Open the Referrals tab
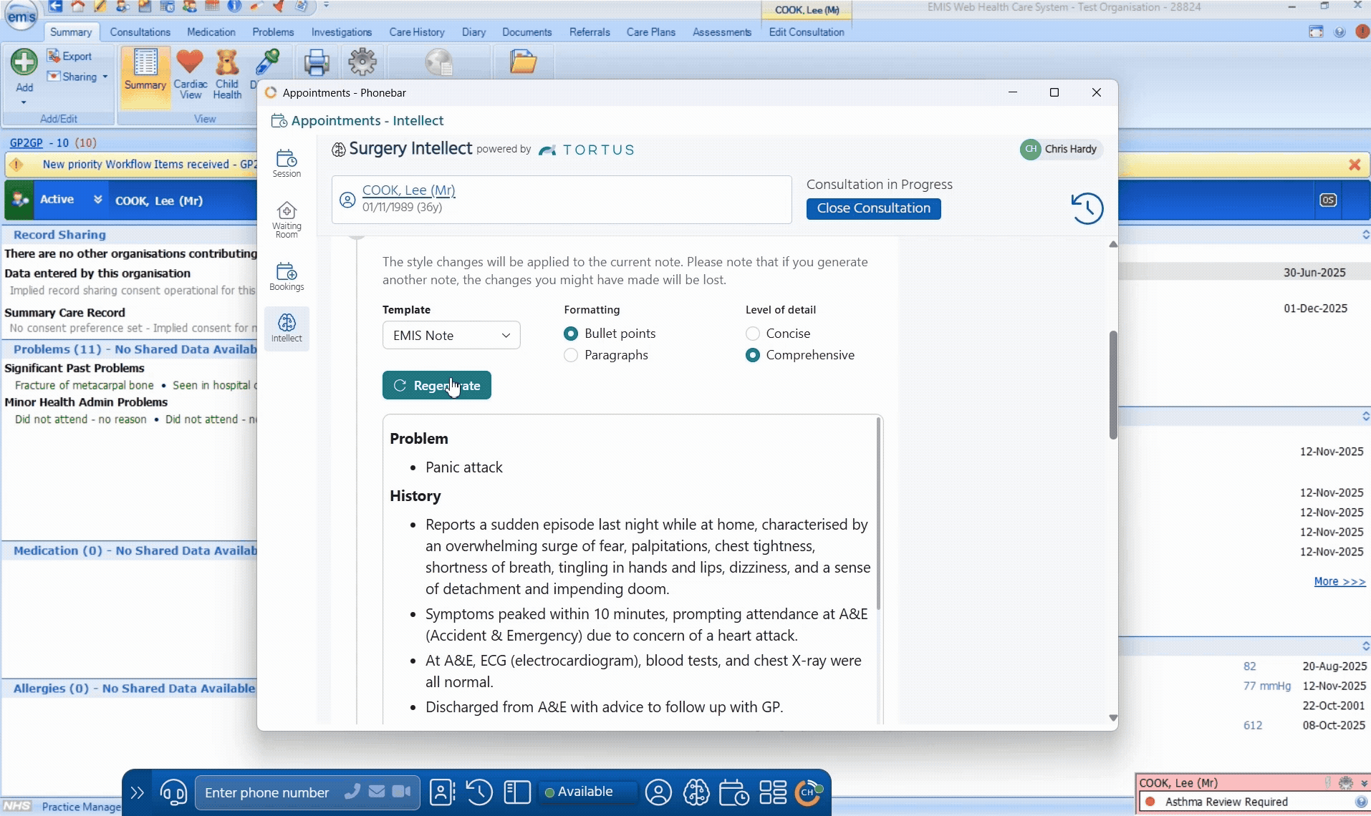Viewport: 1371px width, 816px height. tap(590, 31)
